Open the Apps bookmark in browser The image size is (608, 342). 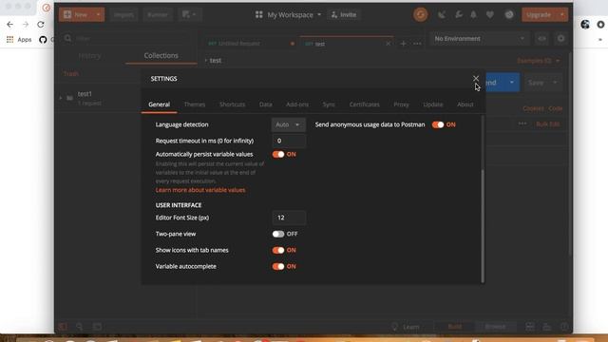pyautogui.click(x=19, y=40)
